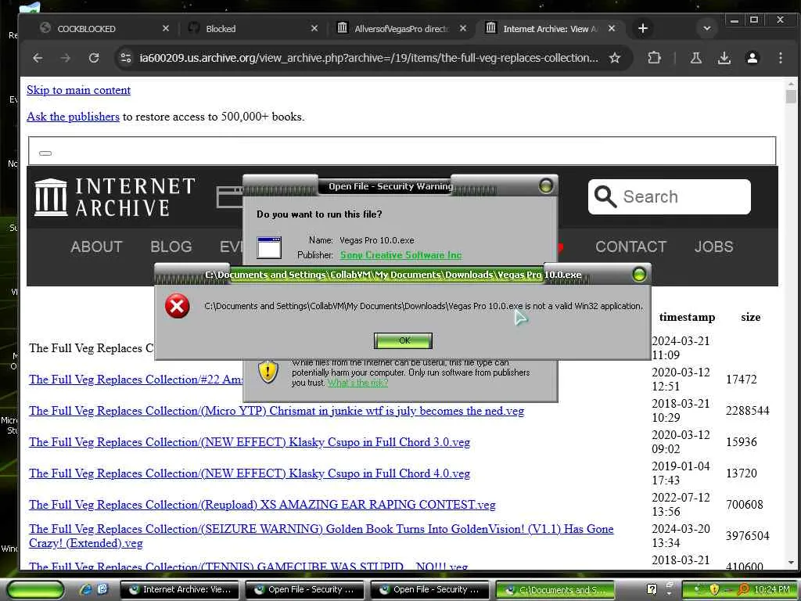
Task: Click the empty white box above the banner
Action: pyautogui.click(x=402, y=151)
